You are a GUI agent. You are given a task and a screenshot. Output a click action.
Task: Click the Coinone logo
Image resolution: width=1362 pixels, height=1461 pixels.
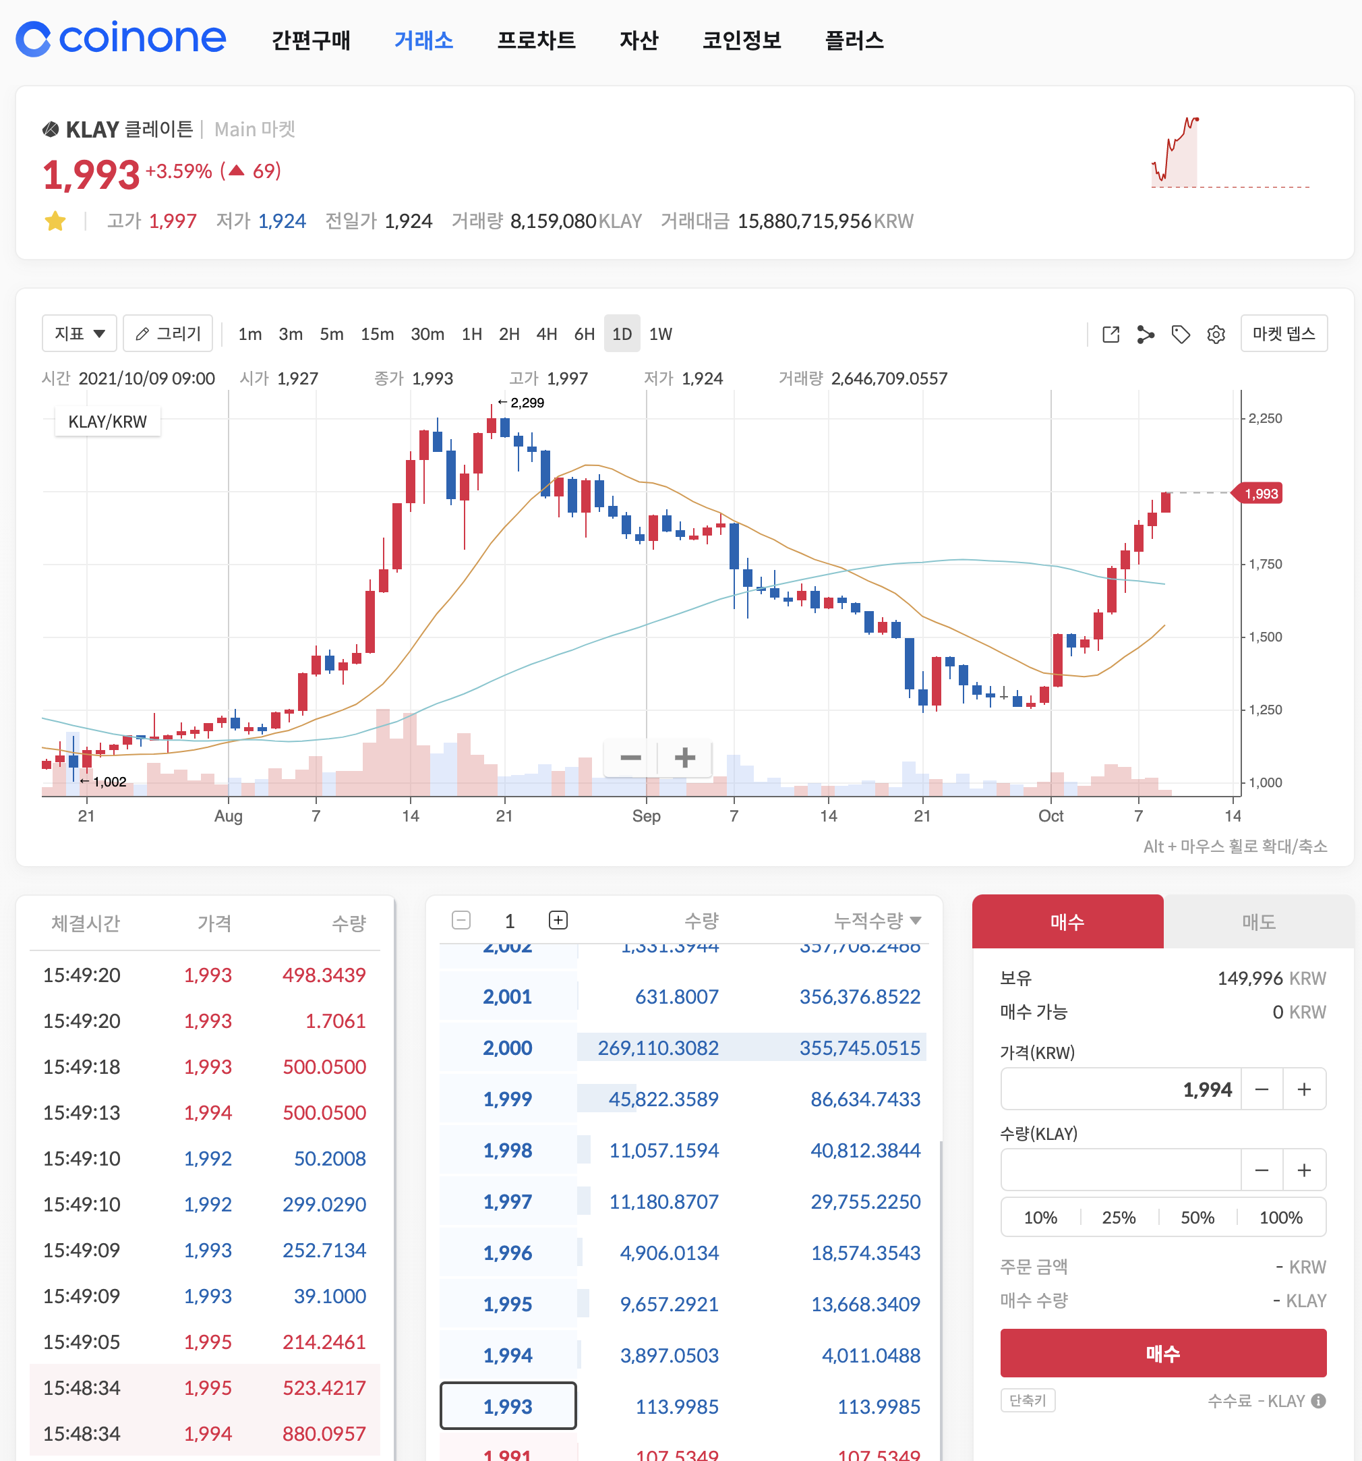pos(121,39)
